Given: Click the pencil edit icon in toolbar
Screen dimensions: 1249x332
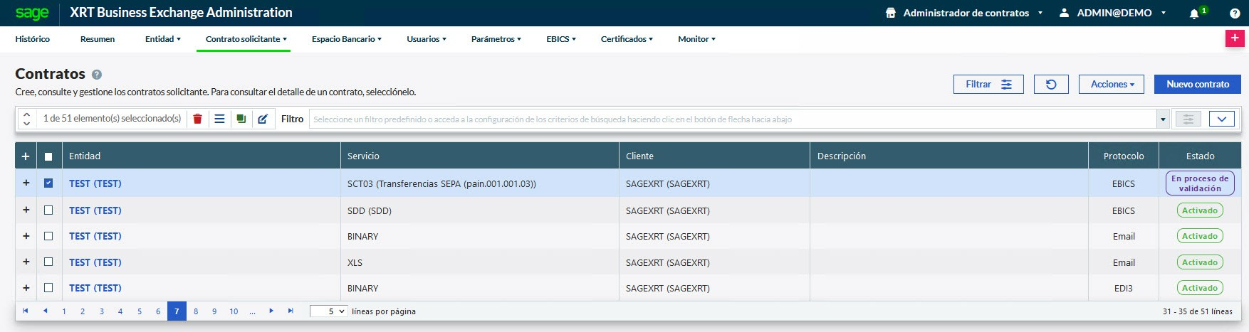Looking at the screenshot, I should [263, 119].
